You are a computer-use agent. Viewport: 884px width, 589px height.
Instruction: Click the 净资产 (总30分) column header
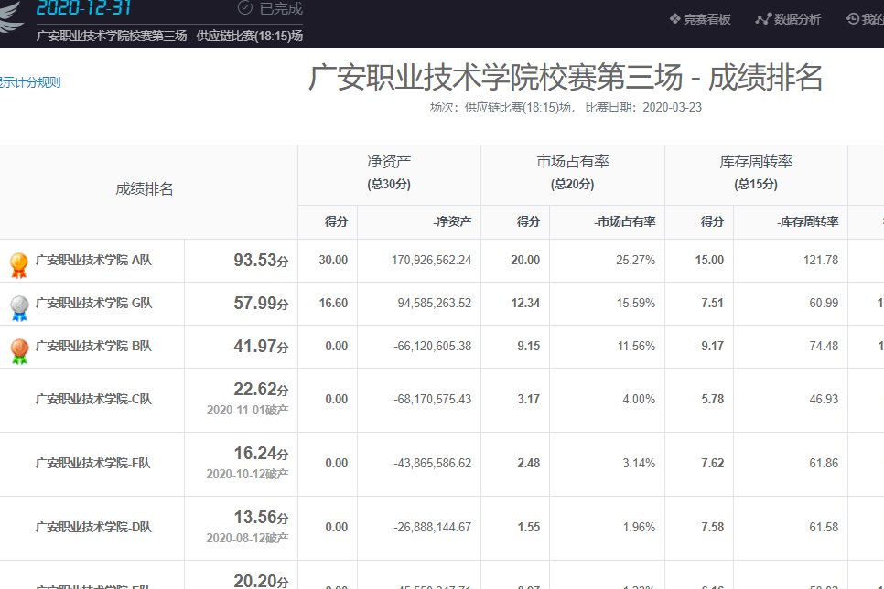pyautogui.click(x=389, y=171)
